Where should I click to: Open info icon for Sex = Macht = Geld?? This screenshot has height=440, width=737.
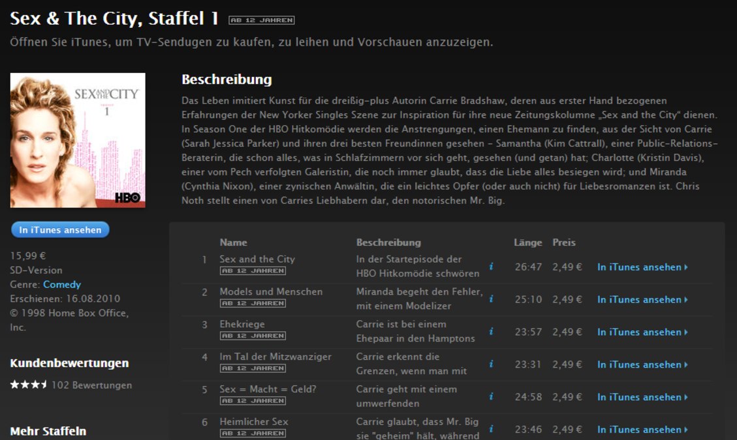point(491,397)
